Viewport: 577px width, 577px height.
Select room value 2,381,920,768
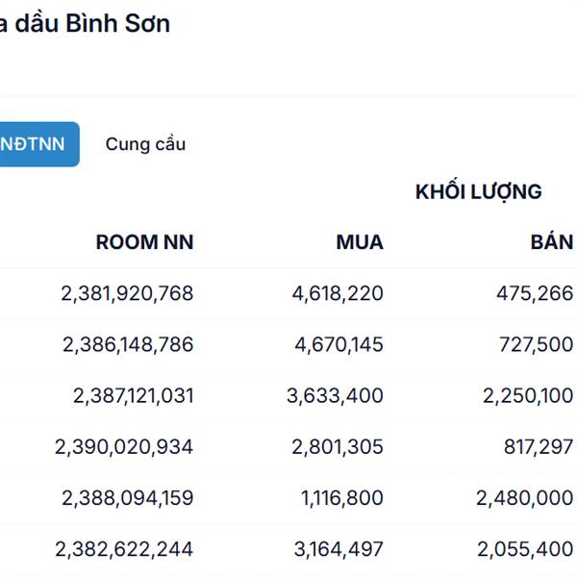click(x=127, y=293)
